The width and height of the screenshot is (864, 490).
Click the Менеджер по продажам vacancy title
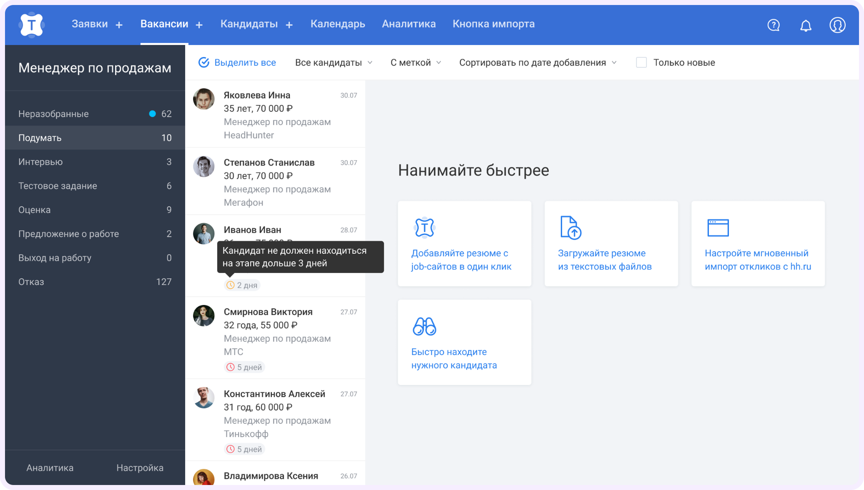95,68
